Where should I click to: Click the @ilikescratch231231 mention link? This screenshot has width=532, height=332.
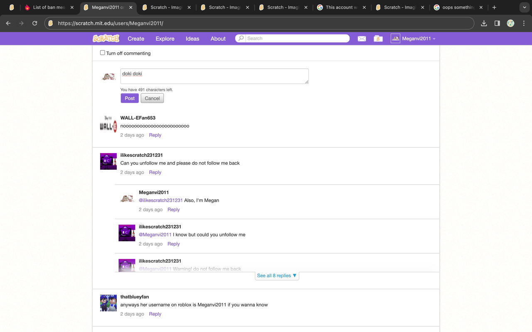pos(161,200)
